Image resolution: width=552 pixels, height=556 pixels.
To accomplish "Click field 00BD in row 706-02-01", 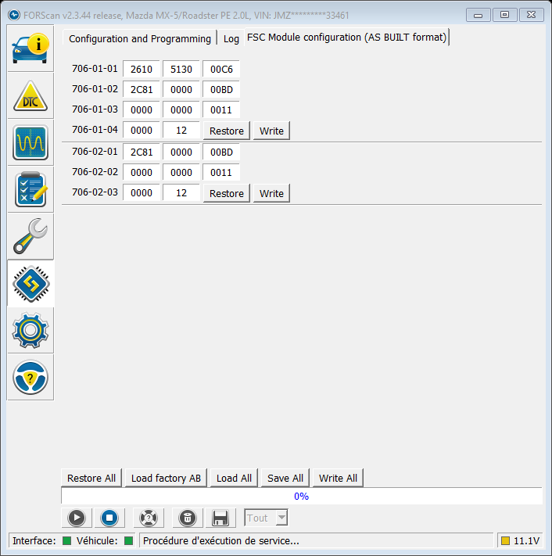I will tap(221, 152).
